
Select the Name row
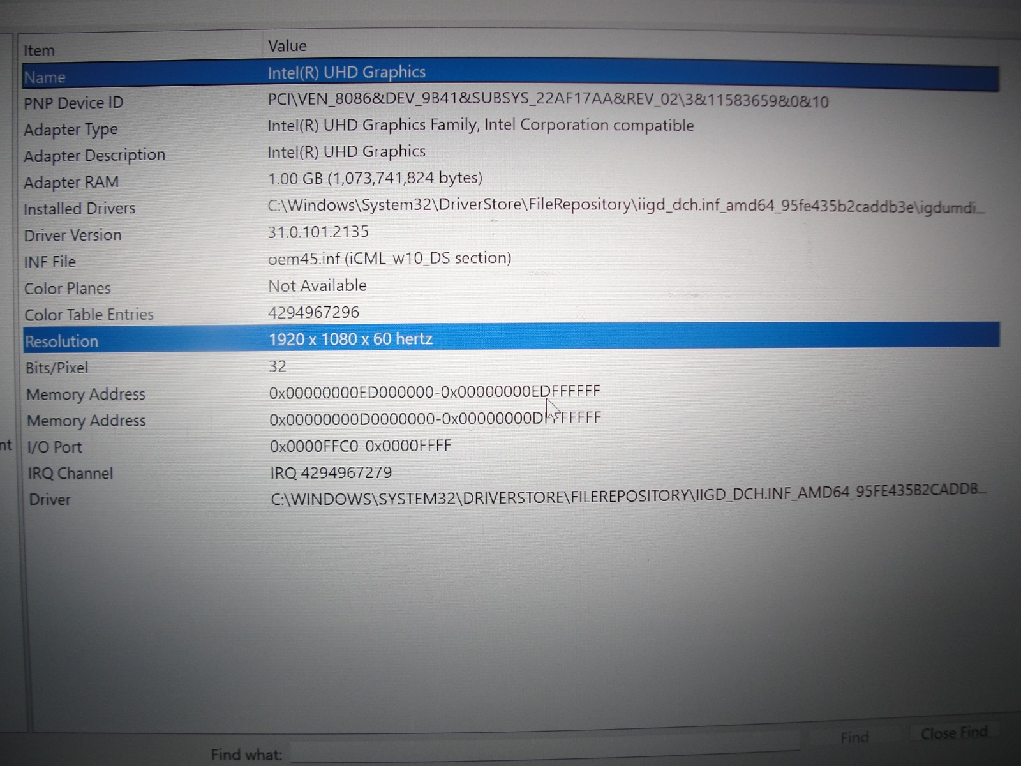pyautogui.click(x=511, y=75)
